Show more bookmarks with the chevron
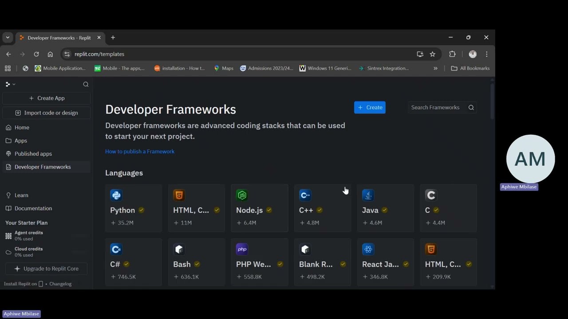Screen dimensions: 568x319 pos(435,68)
